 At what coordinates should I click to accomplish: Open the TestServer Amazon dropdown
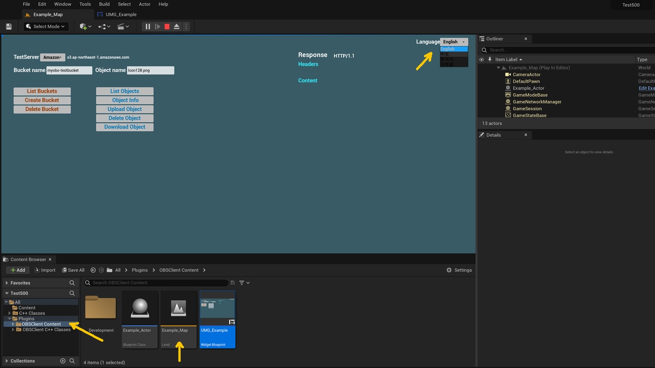[x=52, y=57]
